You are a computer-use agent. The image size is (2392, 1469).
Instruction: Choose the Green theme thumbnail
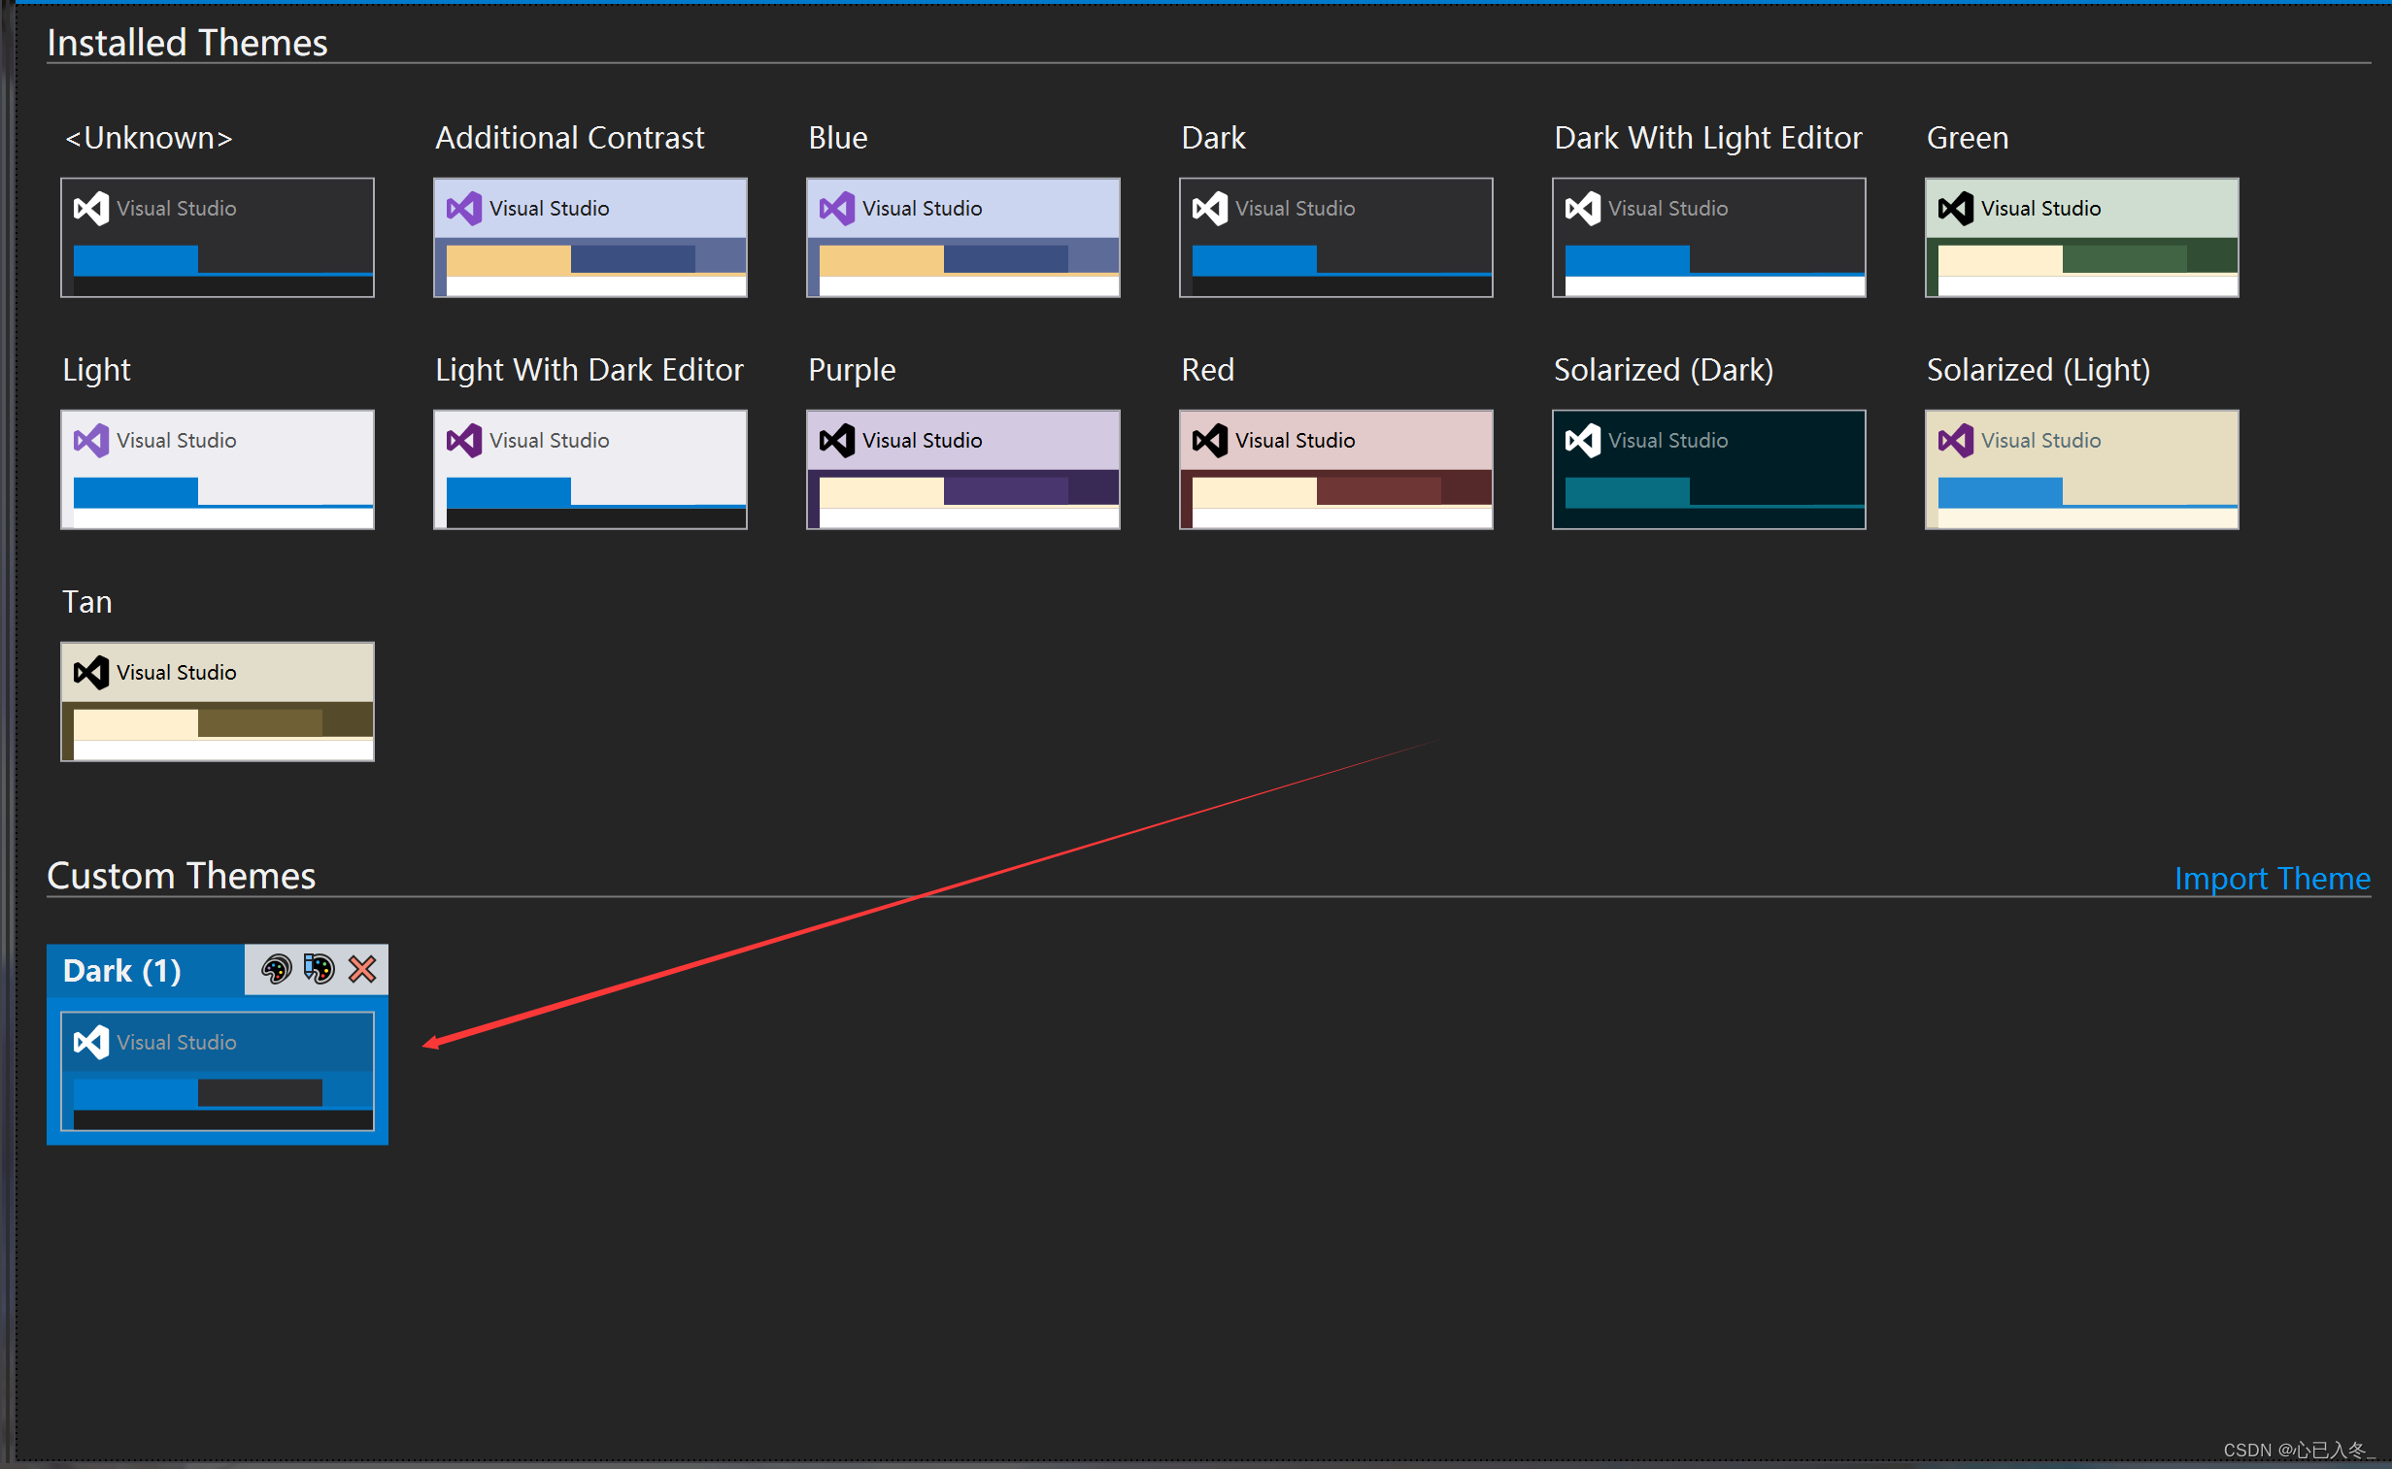(x=2081, y=237)
